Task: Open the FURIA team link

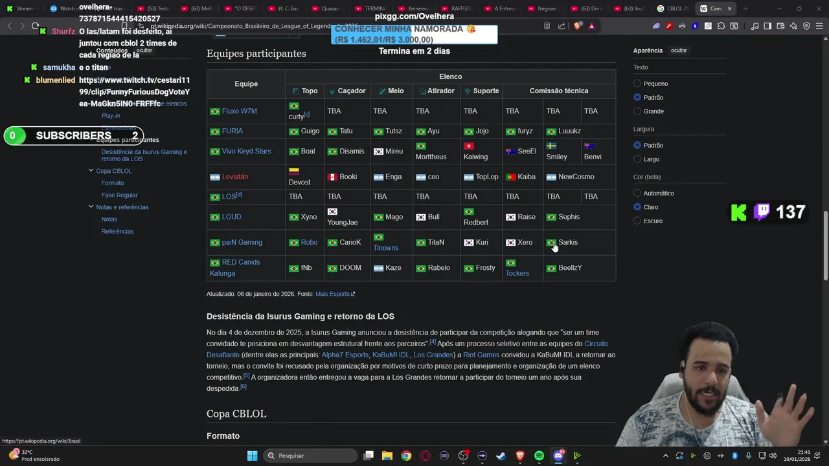Action: (233, 131)
